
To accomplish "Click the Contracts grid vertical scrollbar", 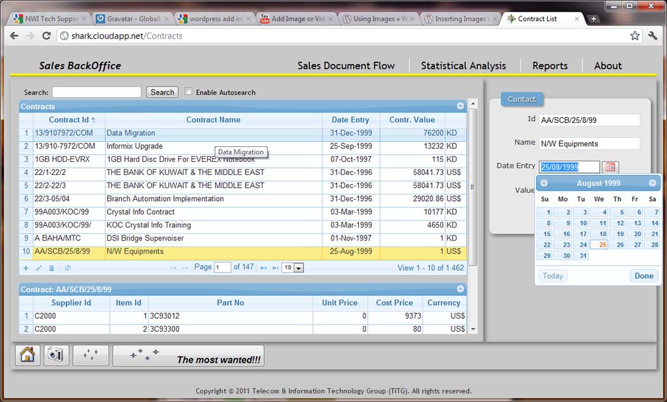I will coord(474,187).
